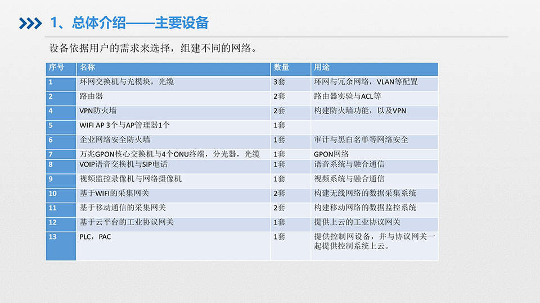Click the slide title 总体介绍——主要设备

click(129, 23)
